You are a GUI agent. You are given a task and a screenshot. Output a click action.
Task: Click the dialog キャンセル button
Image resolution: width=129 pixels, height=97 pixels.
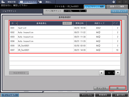click(x=101, y=88)
